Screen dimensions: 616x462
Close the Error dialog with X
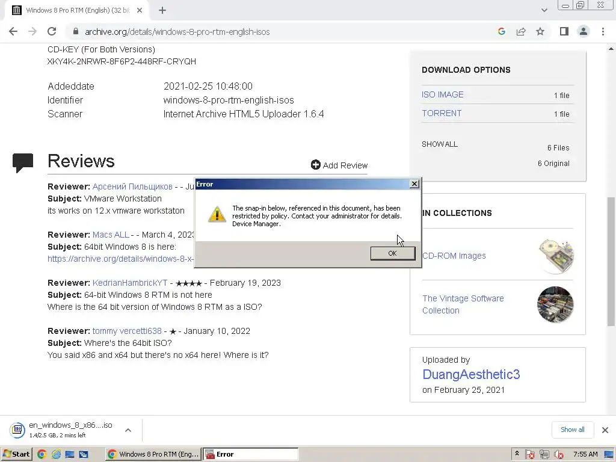[414, 184]
